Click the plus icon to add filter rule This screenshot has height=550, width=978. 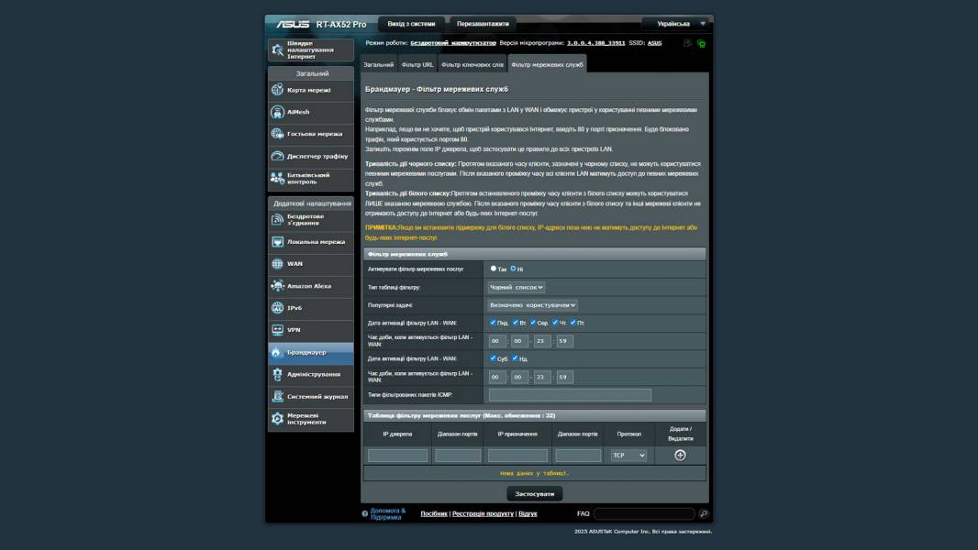click(x=680, y=455)
